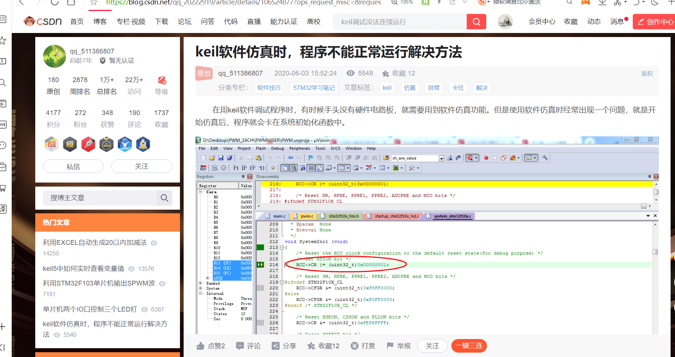
Task: Click the 异常 article tag
Action: coord(434,88)
